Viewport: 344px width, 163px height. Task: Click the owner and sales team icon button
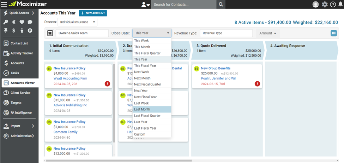50,33
